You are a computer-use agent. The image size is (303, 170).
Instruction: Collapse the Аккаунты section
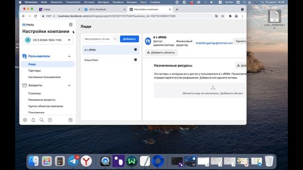[x=69, y=85]
